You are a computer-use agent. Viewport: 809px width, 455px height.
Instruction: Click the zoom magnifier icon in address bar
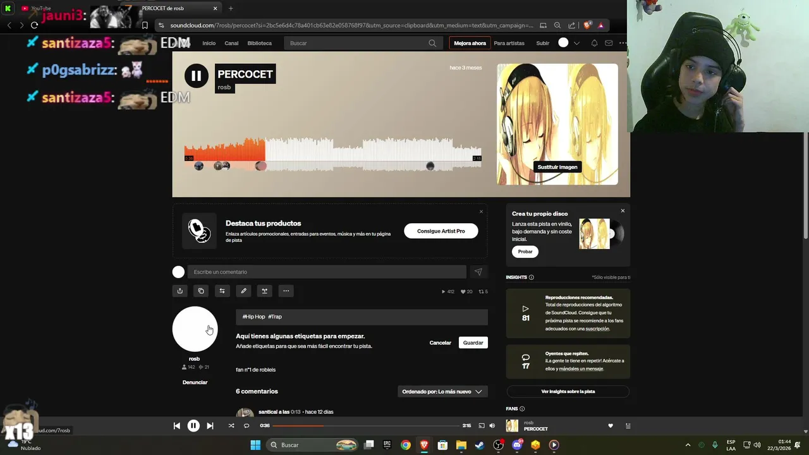[557, 25]
